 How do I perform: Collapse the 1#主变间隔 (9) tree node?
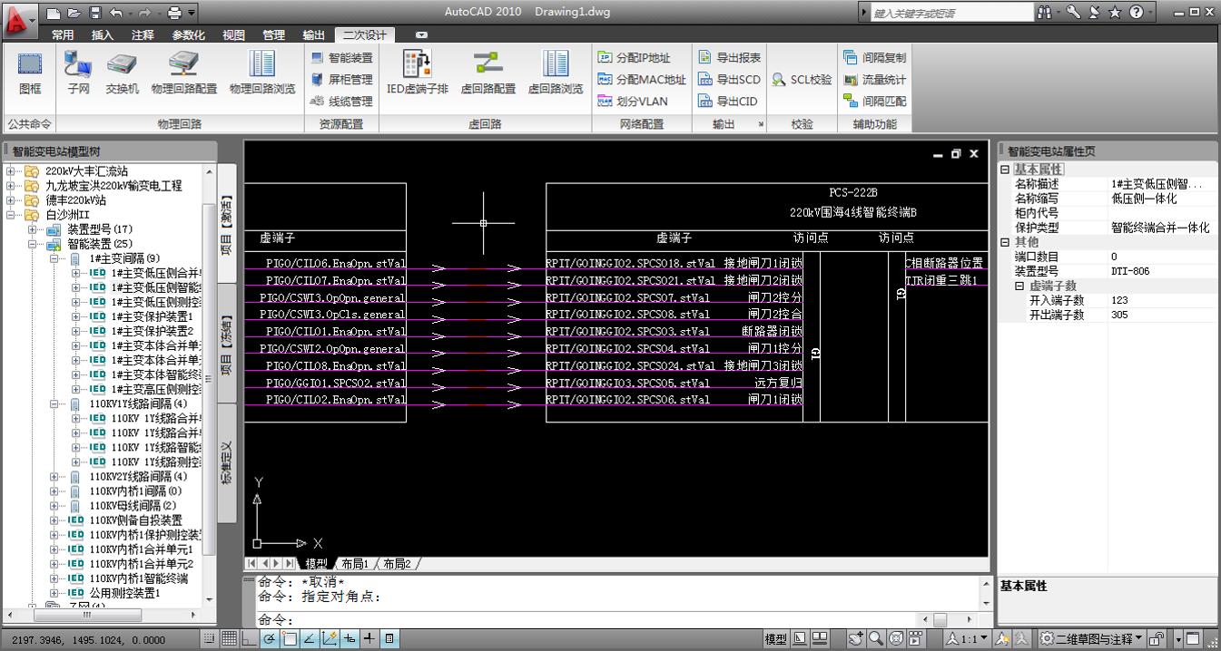click(54, 258)
